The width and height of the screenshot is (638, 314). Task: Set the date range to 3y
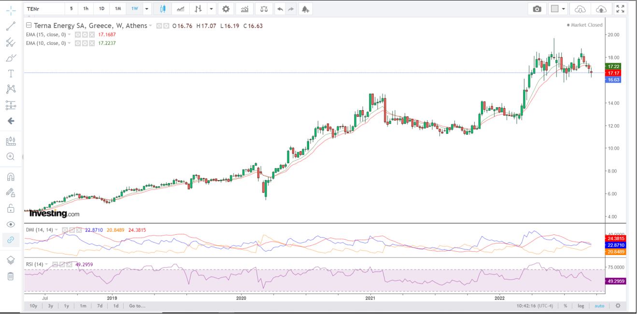coord(50,306)
